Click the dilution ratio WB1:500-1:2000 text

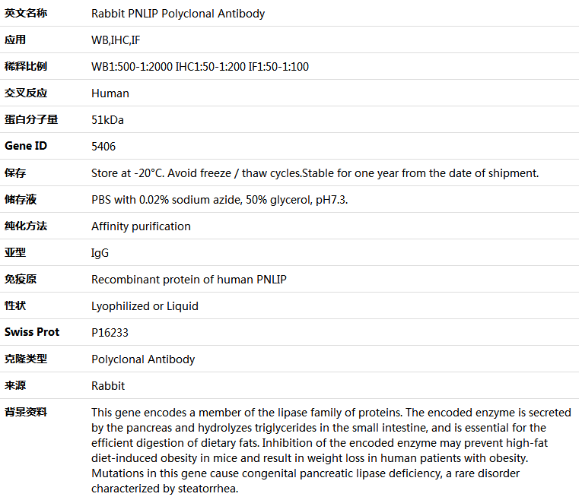point(132,67)
